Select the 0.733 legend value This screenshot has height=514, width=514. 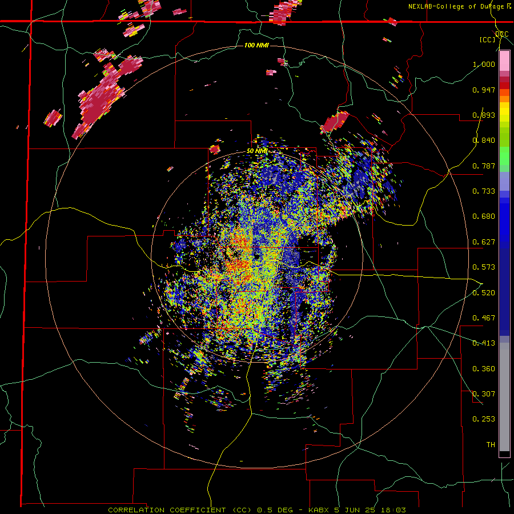[x=484, y=191]
